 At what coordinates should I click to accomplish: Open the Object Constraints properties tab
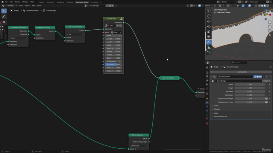click(207, 110)
